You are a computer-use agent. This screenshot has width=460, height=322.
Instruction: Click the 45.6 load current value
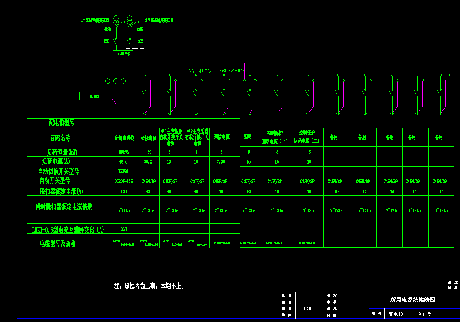[x=123, y=161]
